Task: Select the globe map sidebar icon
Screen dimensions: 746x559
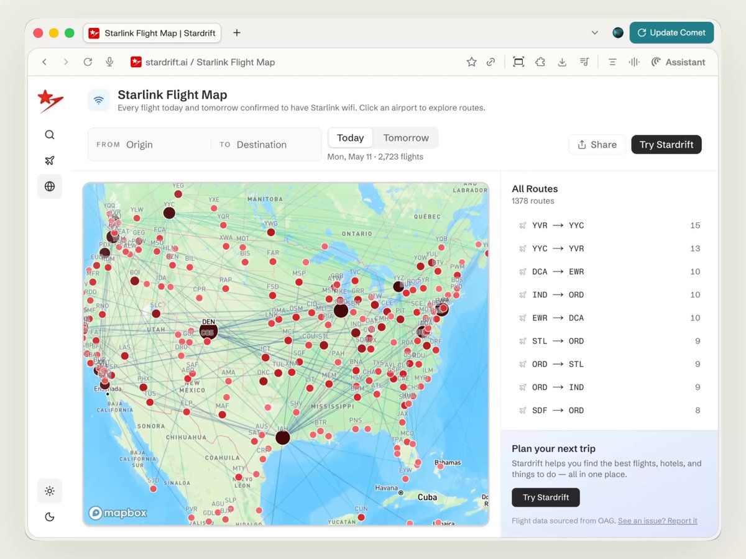Action: coord(50,186)
